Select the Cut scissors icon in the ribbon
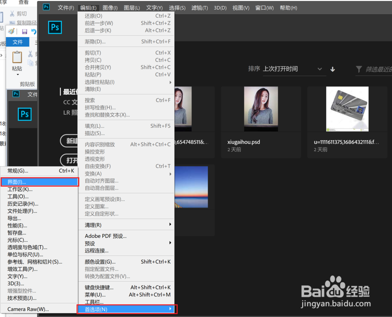 [12, 13]
